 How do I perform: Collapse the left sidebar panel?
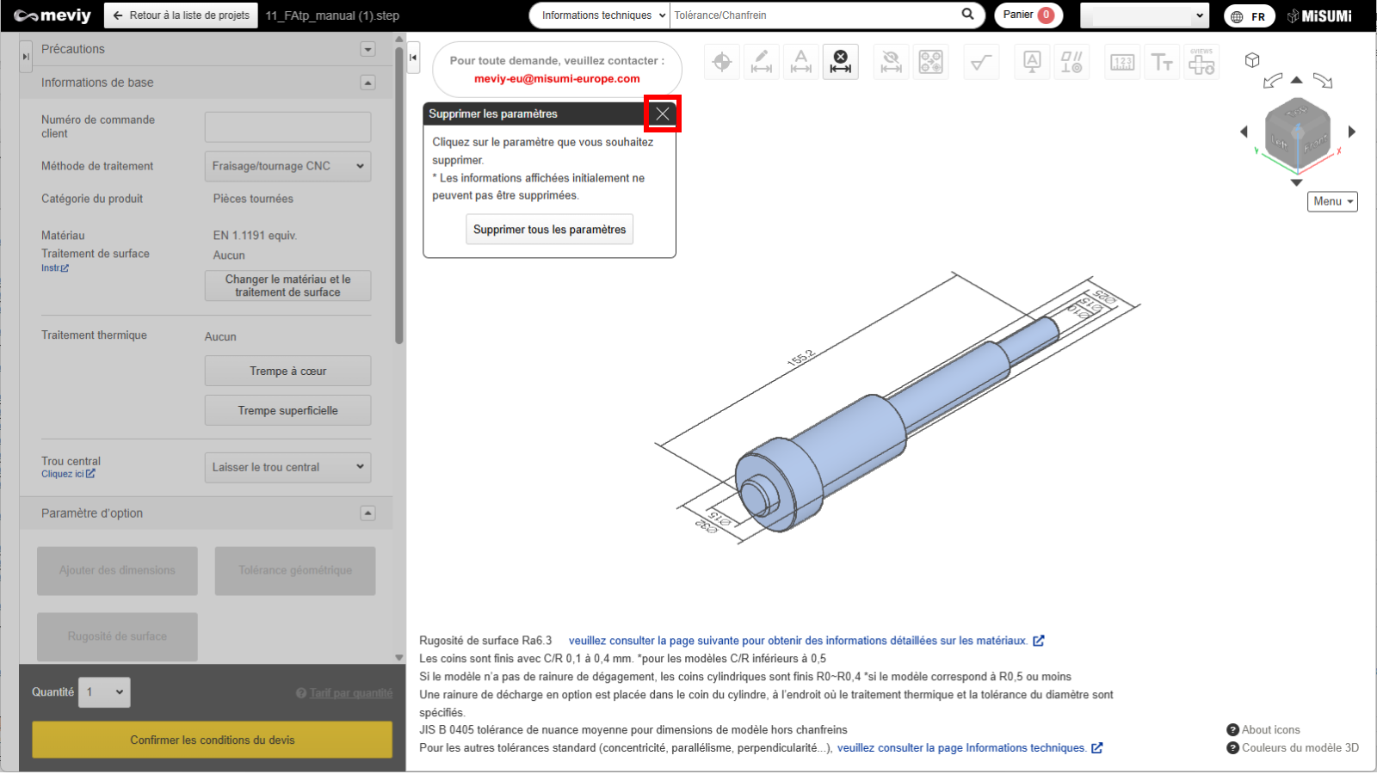click(x=413, y=58)
